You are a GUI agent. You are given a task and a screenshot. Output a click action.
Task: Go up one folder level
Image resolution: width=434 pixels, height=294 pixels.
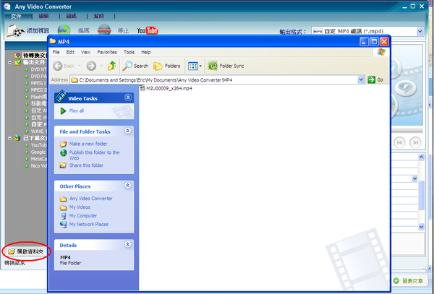(112, 66)
